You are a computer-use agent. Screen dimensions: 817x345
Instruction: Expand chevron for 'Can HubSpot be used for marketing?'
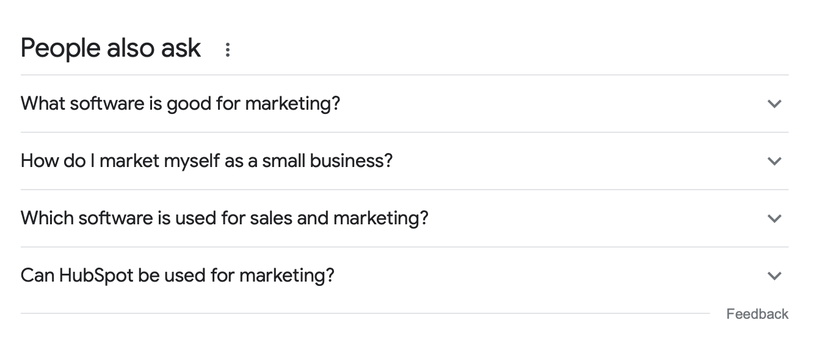click(774, 276)
